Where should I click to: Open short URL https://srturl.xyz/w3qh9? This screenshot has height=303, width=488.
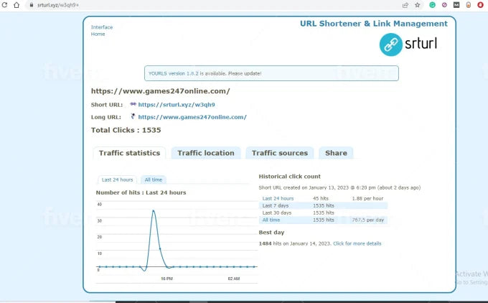pos(177,105)
